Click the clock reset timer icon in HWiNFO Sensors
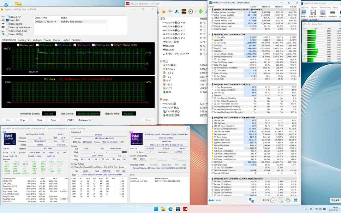The image size is (341, 213). pos(273,200)
